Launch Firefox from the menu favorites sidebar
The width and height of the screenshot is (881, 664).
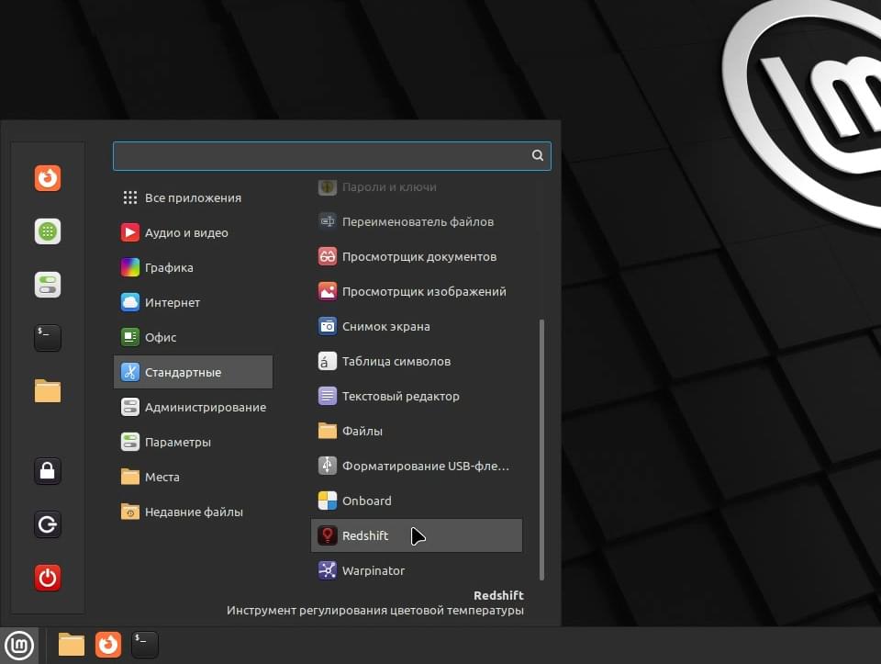(48, 178)
